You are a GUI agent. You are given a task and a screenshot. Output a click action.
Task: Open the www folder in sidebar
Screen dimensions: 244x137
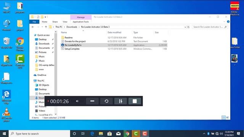41,69
